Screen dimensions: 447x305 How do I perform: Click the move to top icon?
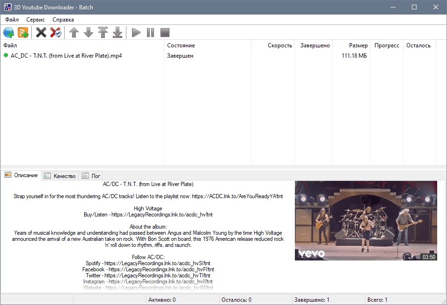[x=103, y=32]
